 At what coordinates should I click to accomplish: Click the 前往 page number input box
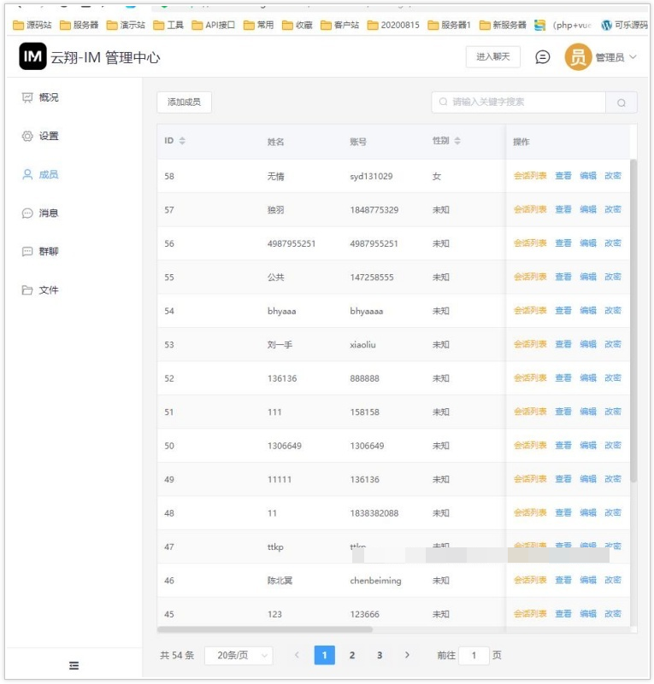pos(474,655)
